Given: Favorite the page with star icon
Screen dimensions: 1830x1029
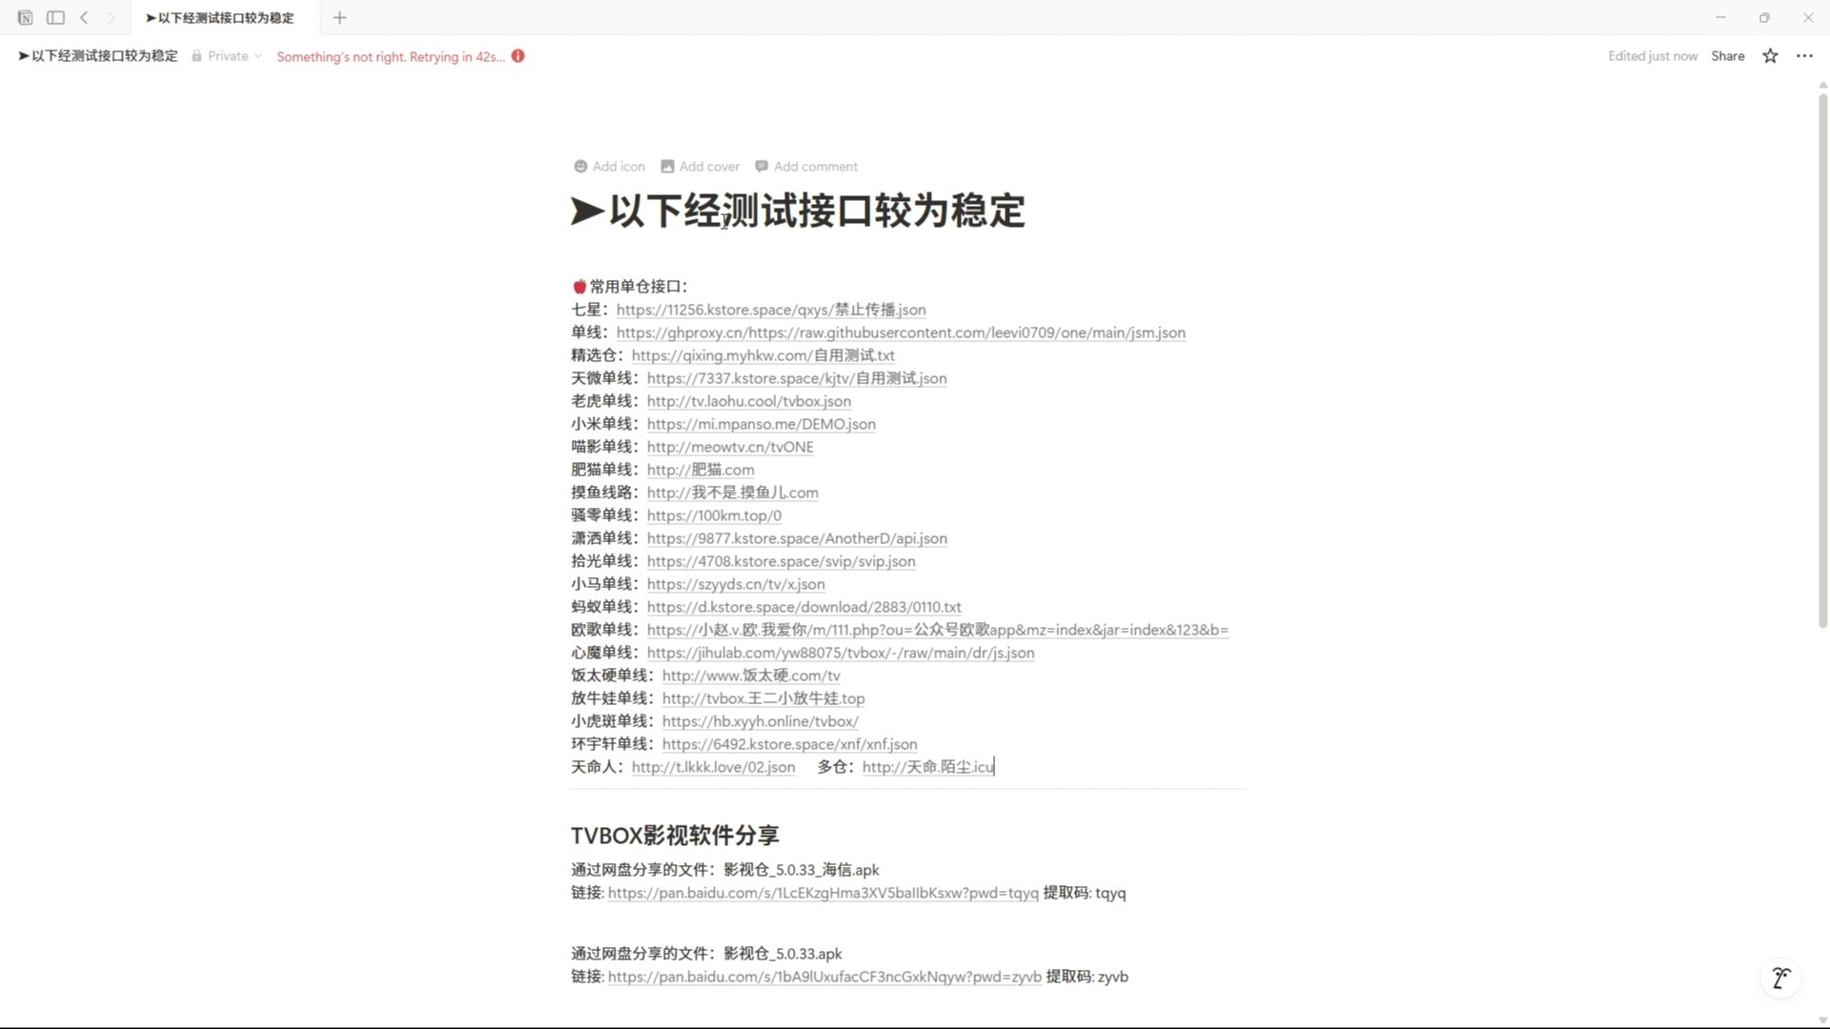Looking at the screenshot, I should pos(1770,56).
